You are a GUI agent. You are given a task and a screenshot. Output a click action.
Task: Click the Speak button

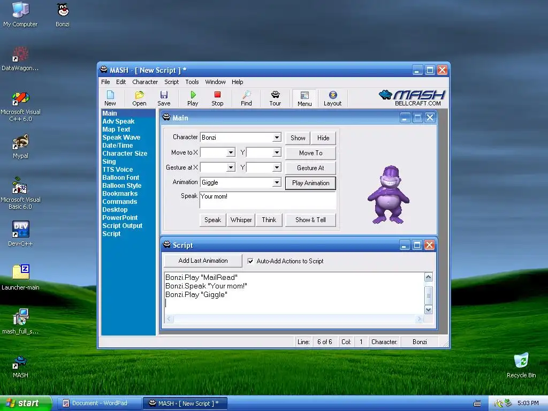pyautogui.click(x=213, y=220)
